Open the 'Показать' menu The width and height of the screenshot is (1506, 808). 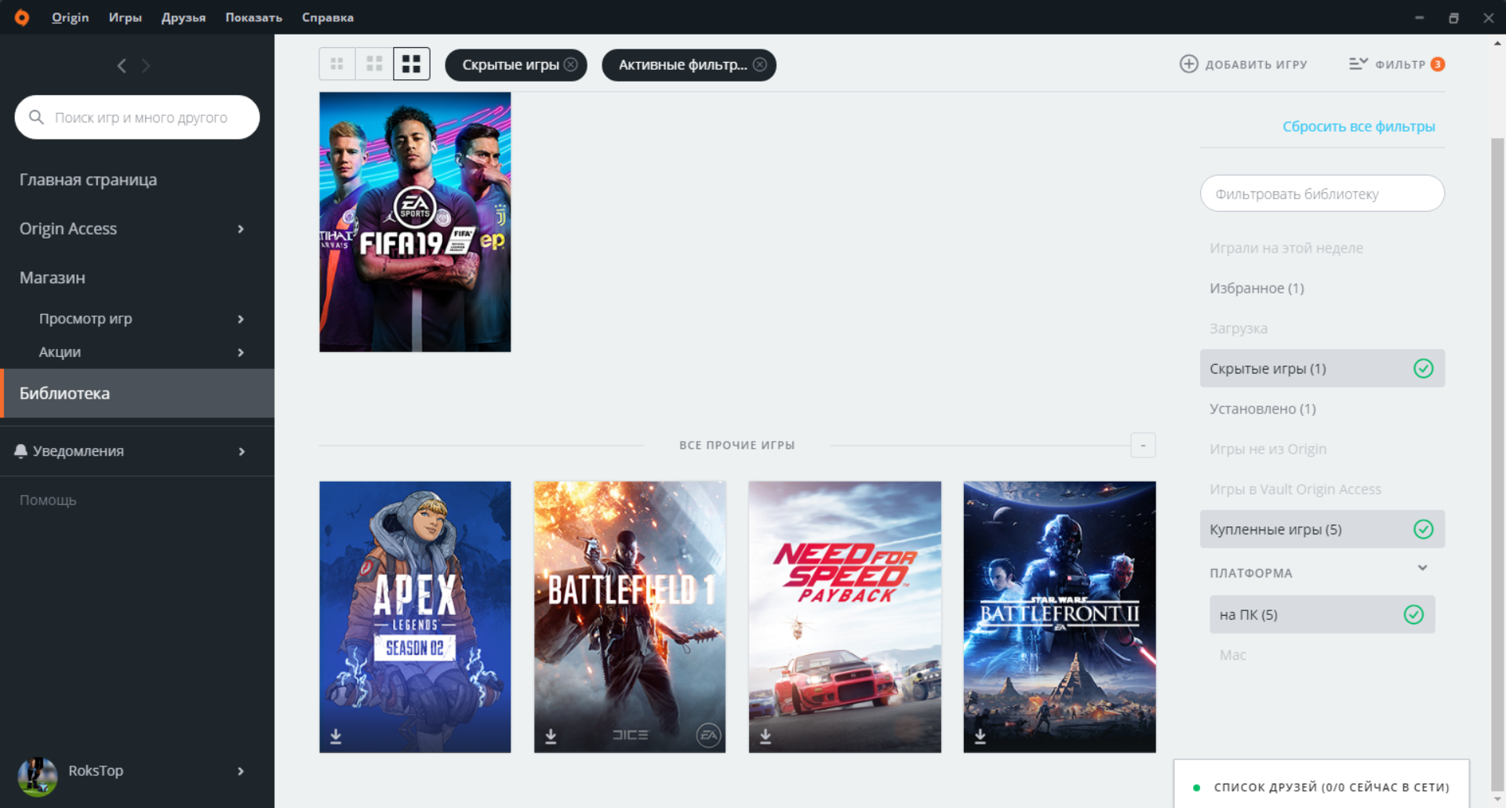point(253,17)
